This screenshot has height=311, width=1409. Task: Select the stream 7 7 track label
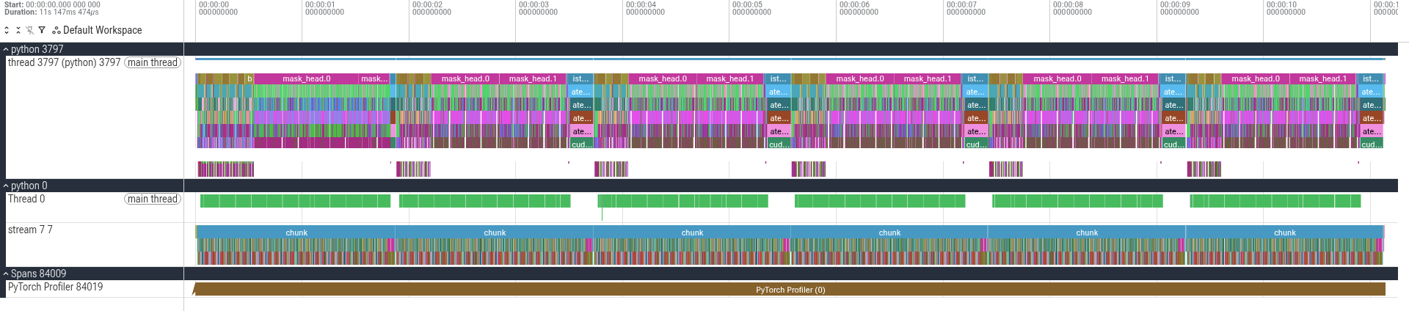(30, 230)
